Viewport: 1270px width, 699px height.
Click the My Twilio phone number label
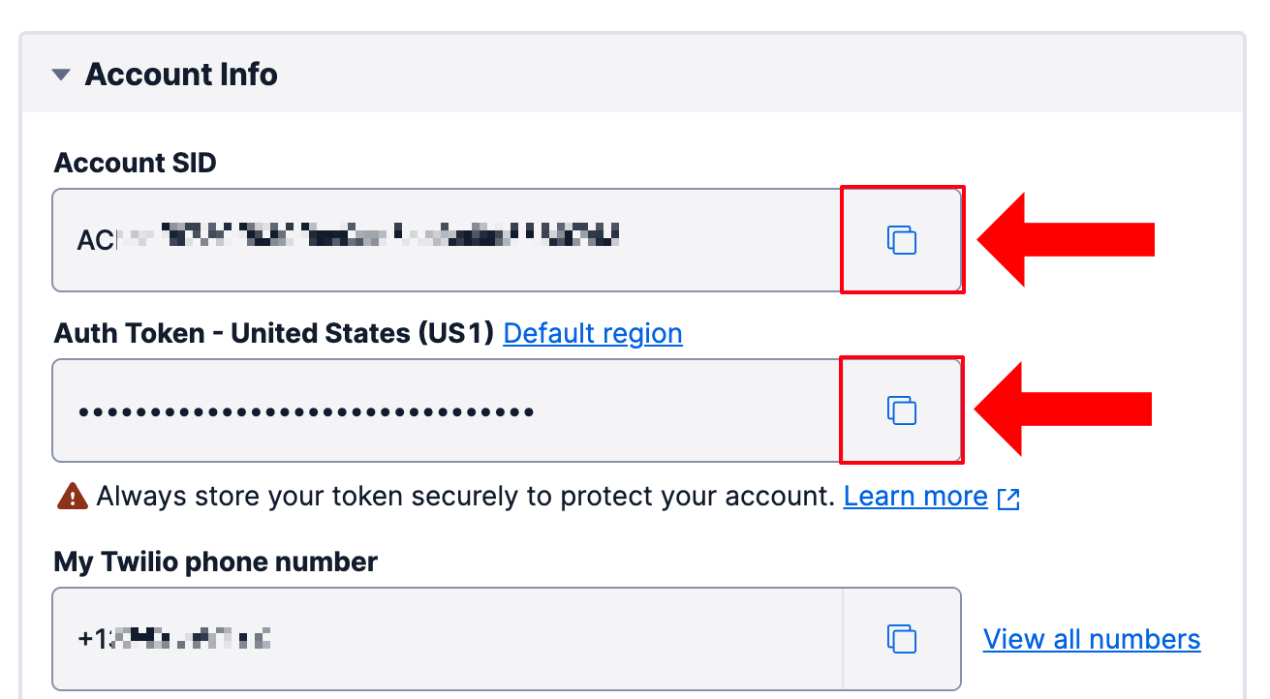(x=215, y=562)
